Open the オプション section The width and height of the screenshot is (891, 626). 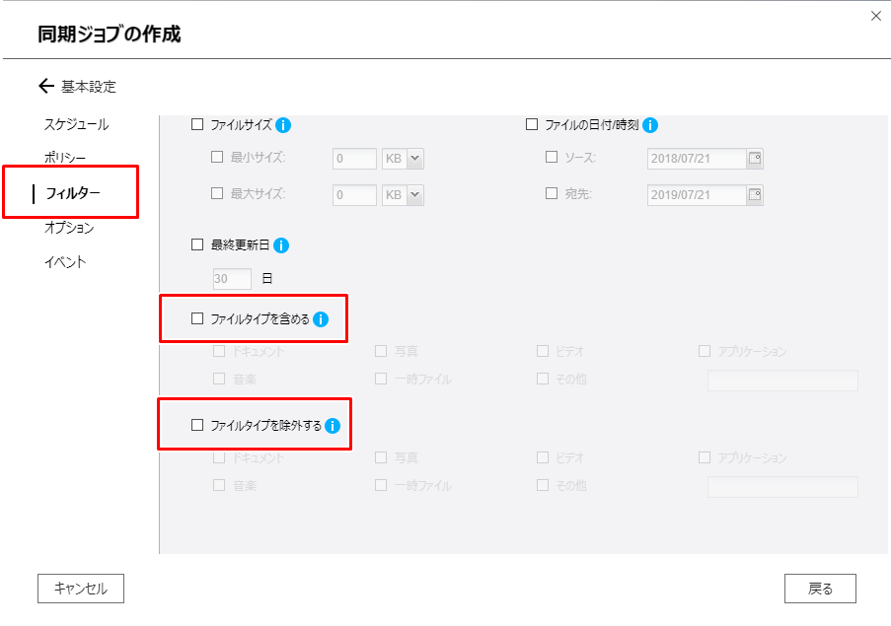point(69,228)
